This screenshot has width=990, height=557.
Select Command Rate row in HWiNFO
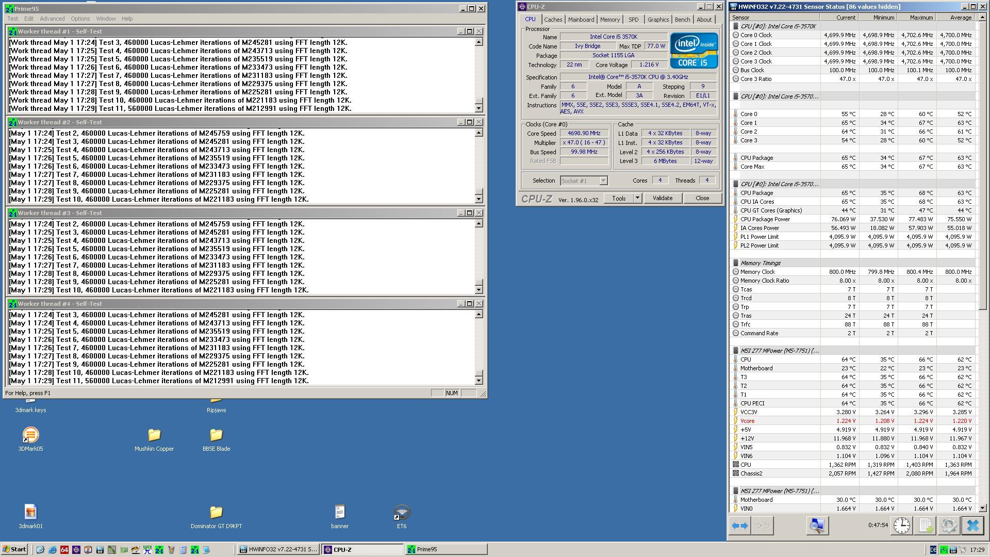(x=853, y=333)
